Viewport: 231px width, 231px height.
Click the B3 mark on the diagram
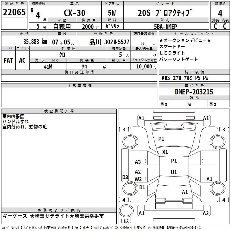tap(125, 177)
